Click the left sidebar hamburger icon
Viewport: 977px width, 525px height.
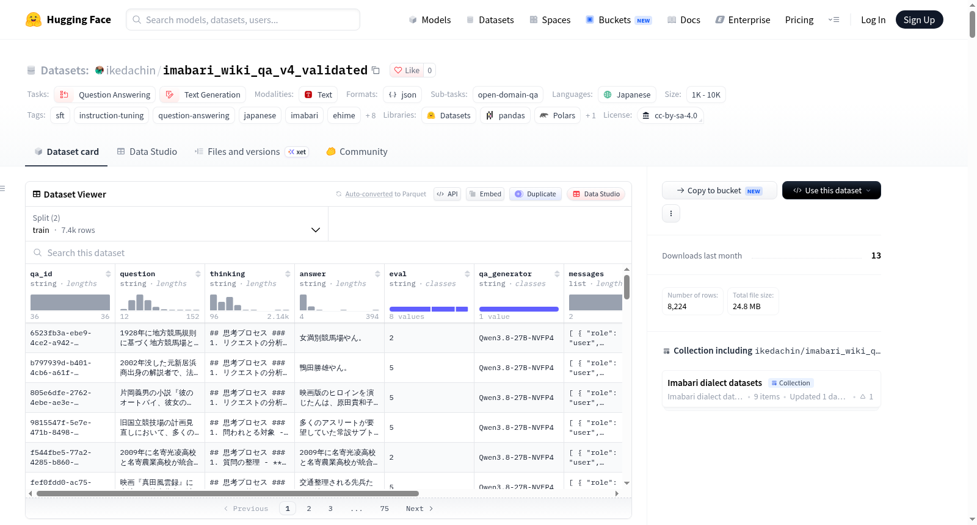2,188
